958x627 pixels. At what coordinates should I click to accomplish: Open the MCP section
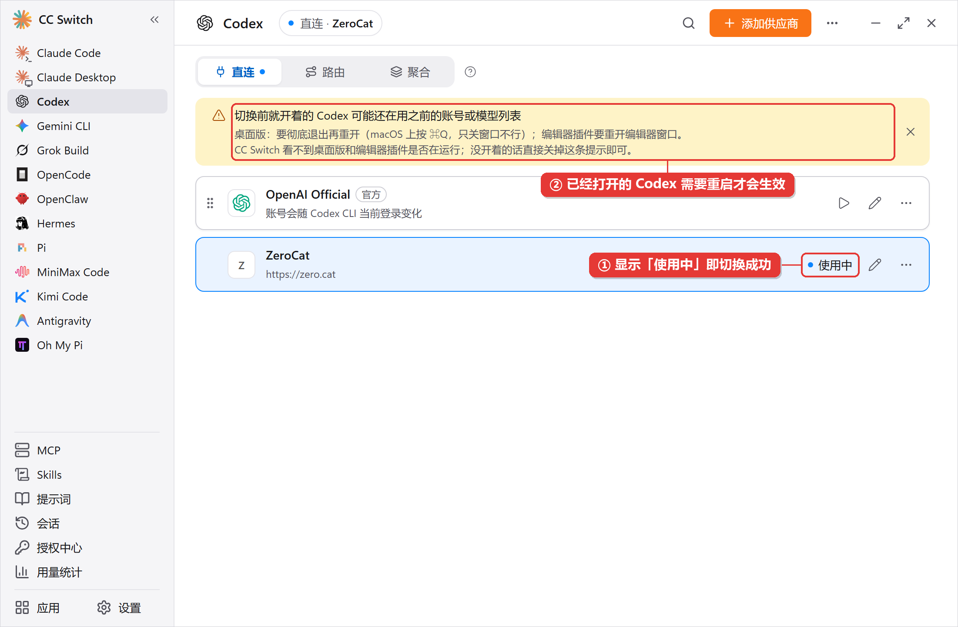[x=87, y=450]
